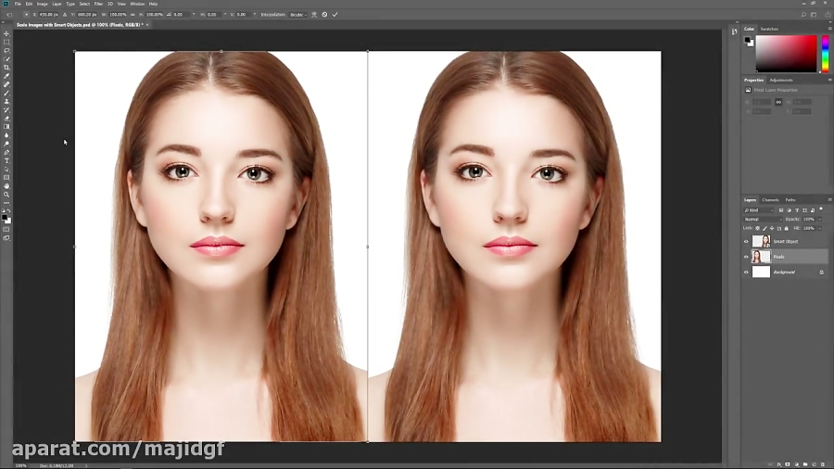Toggle visibility of the Background layer
This screenshot has width=834, height=469.
click(746, 273)
